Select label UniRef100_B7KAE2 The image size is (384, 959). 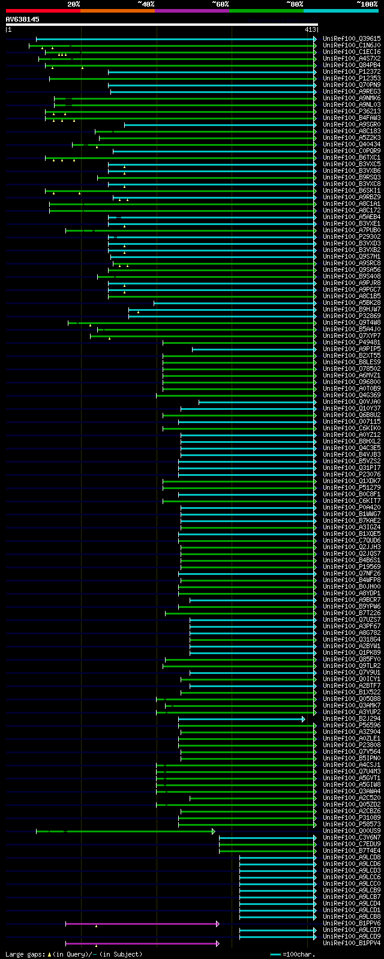coord(352,520)
